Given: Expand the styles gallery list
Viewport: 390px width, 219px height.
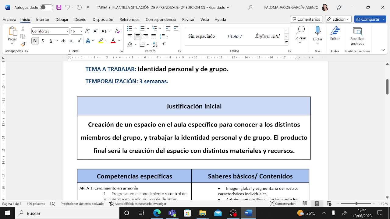Looking at the screenshot, I should (x=286, y=42).
